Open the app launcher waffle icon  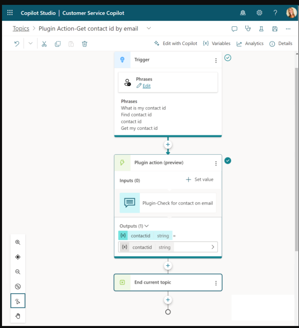click(x=10, y=13)
